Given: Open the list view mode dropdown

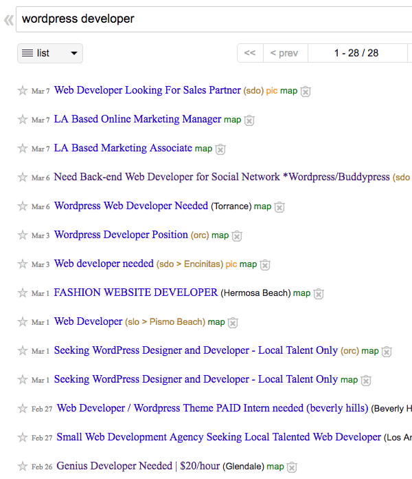Looking at the screenshot, I should click(50, 53).
